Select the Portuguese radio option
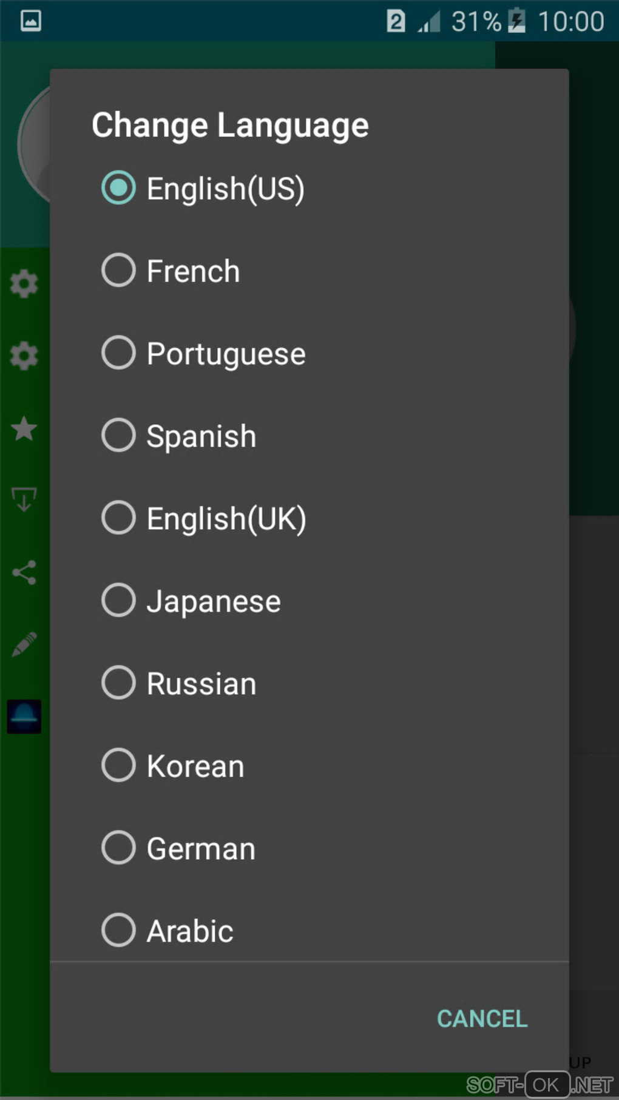This screenshot has width=619, height=1100. pyautogui.click(x=118, y=353)
